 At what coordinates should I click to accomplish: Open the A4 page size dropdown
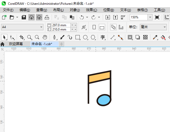(22, 27)
